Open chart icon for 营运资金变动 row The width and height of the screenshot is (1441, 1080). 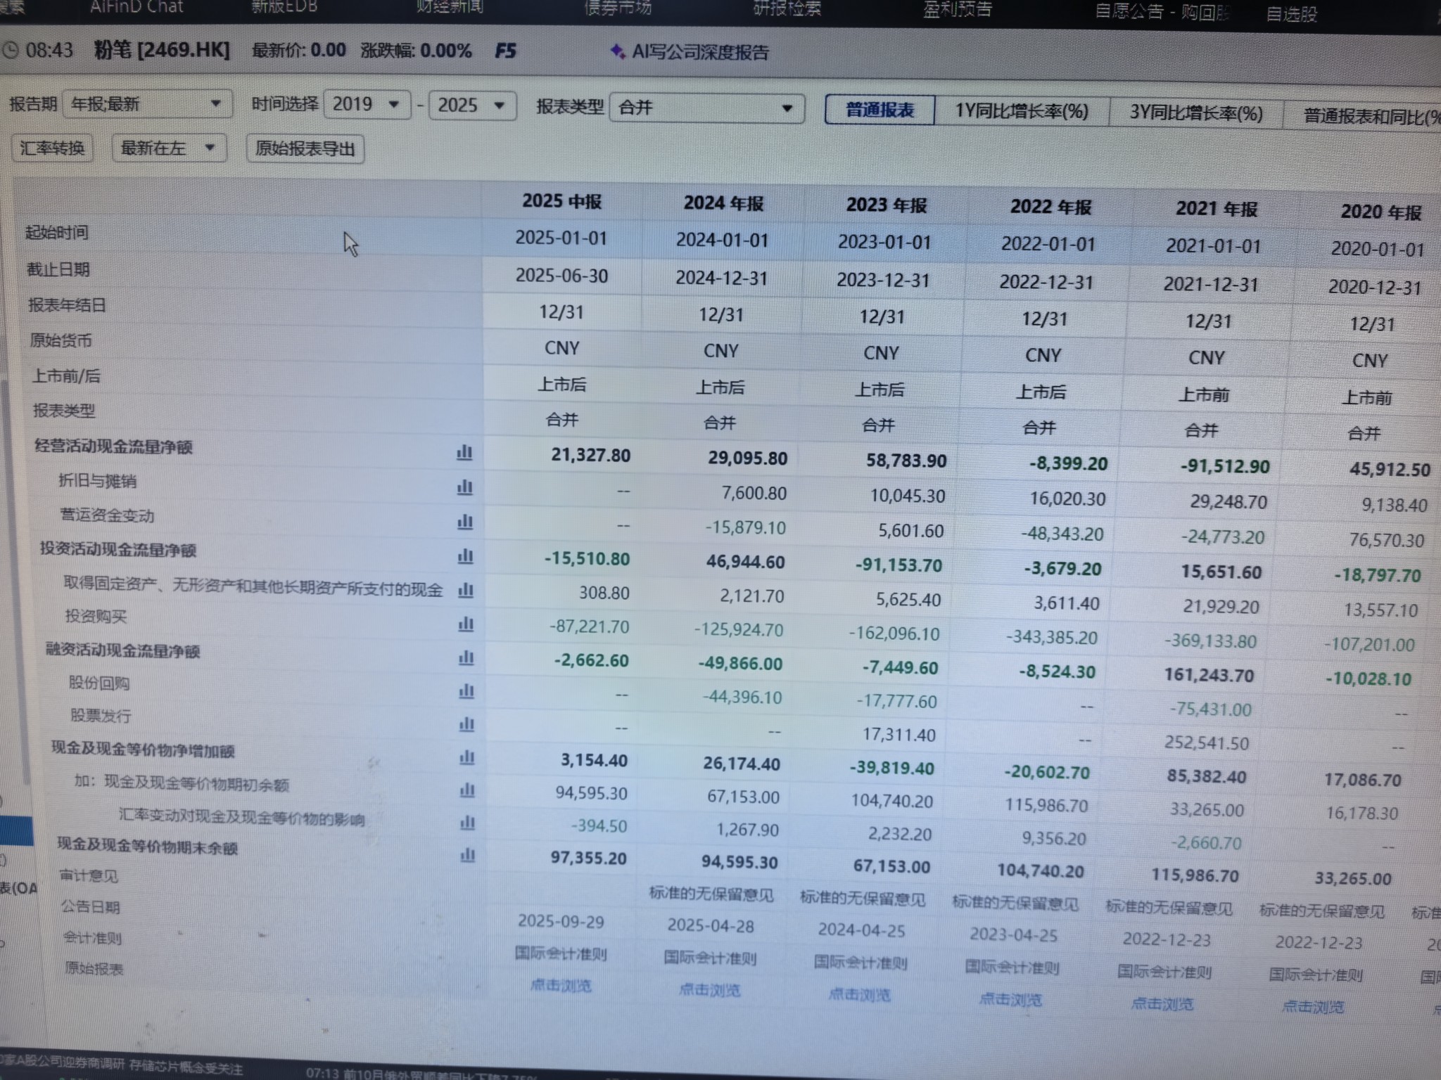point(464,522)
